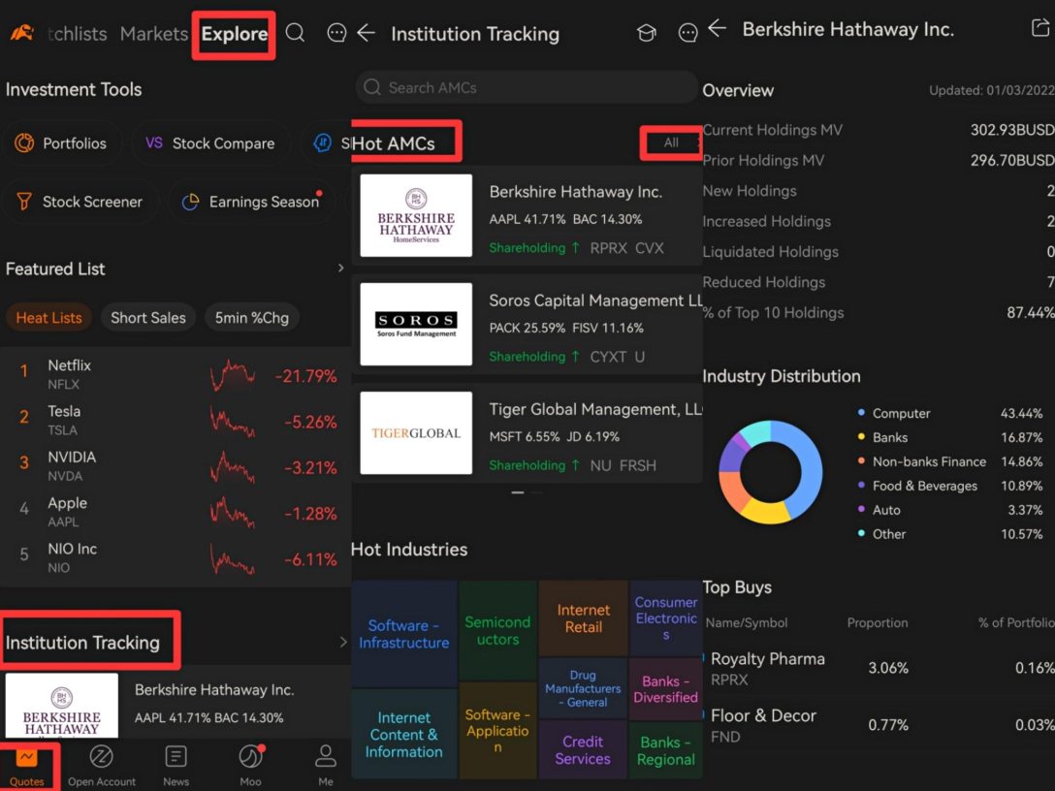Click the % of Top 10 Holdings row
The width and height of the screenshot is (1055, 791).
[x=879, y=312]
